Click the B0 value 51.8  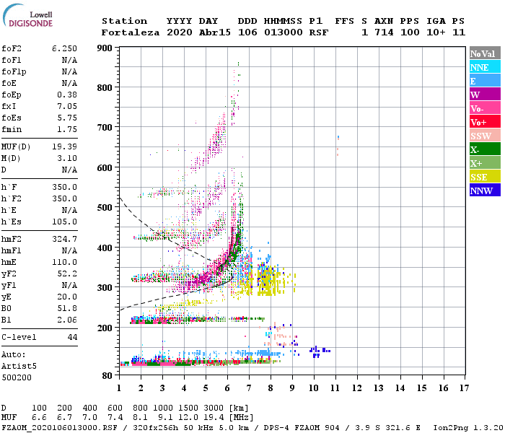(67, 309)
